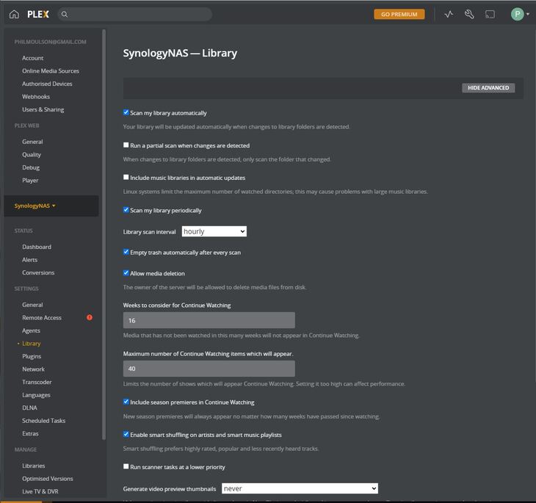This screenshot has width=536, height=503.
Task: Open Transcoder settings in sidebar
Action: [37, 382]
